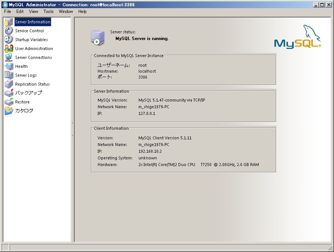Click the port value 3306
Screen dimensions: 334x252
143,77
